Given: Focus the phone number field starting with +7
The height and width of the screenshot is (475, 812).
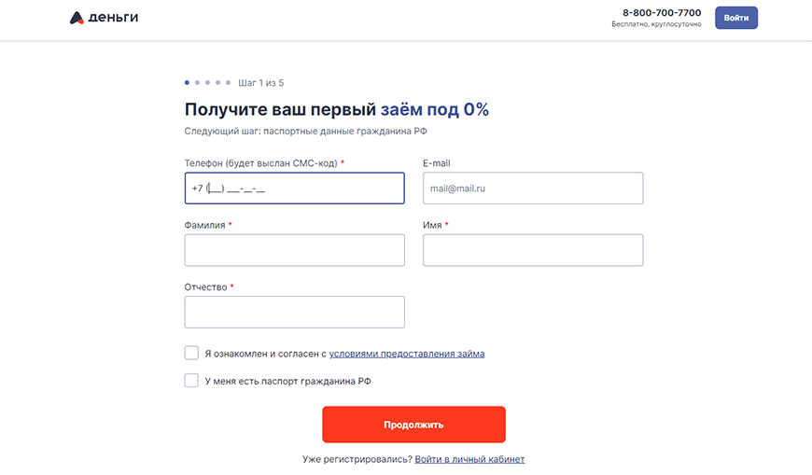Looking at the screenshot, I should pyautogui.click(x=294, y=189).
